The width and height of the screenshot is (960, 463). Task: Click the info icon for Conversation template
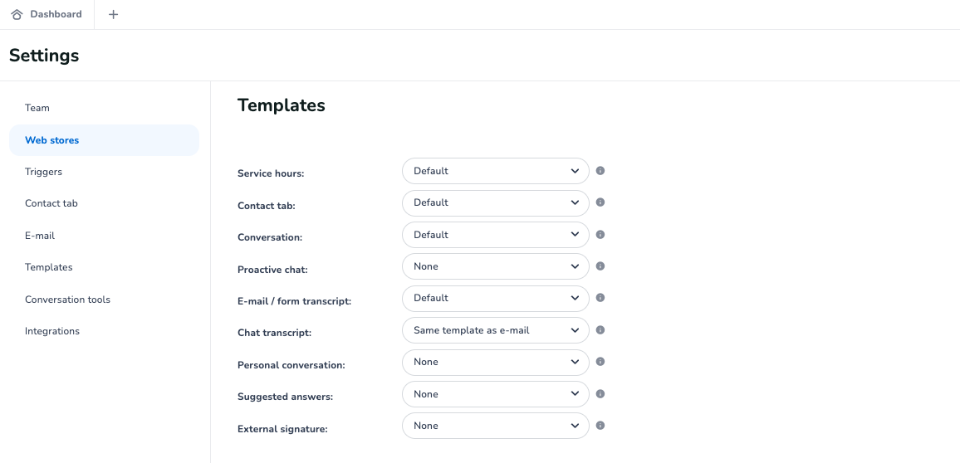point(600,235)
